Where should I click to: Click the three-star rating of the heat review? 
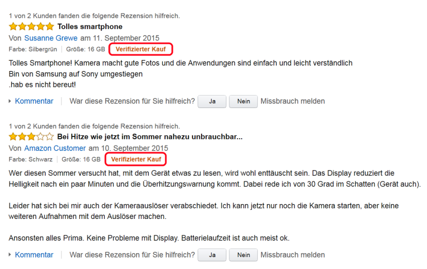[x=31, y=137]
